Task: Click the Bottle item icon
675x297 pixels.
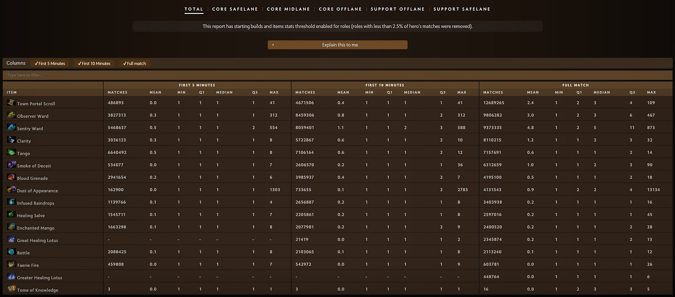Action: (x=11, y=252)
